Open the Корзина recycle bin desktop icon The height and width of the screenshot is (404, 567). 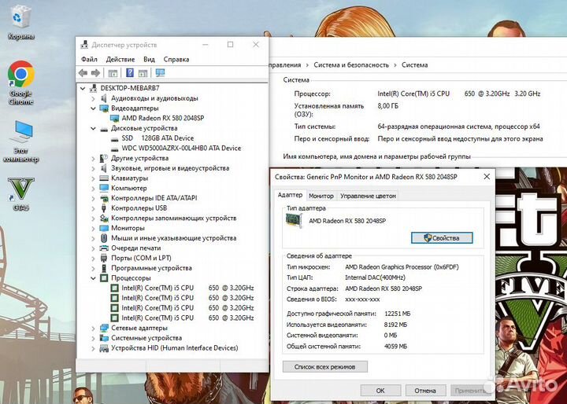point(20,22)
